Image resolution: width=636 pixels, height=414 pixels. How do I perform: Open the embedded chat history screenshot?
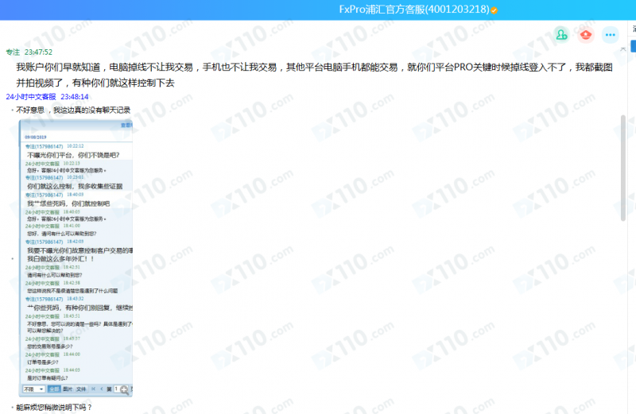[x=76, y=254]
